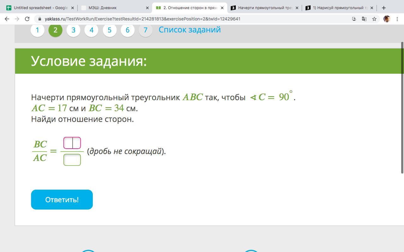Screen dimensions: 404x252
Task: Switch to 'Начерти прямоугольный' tab
Action: pos(264,8)
